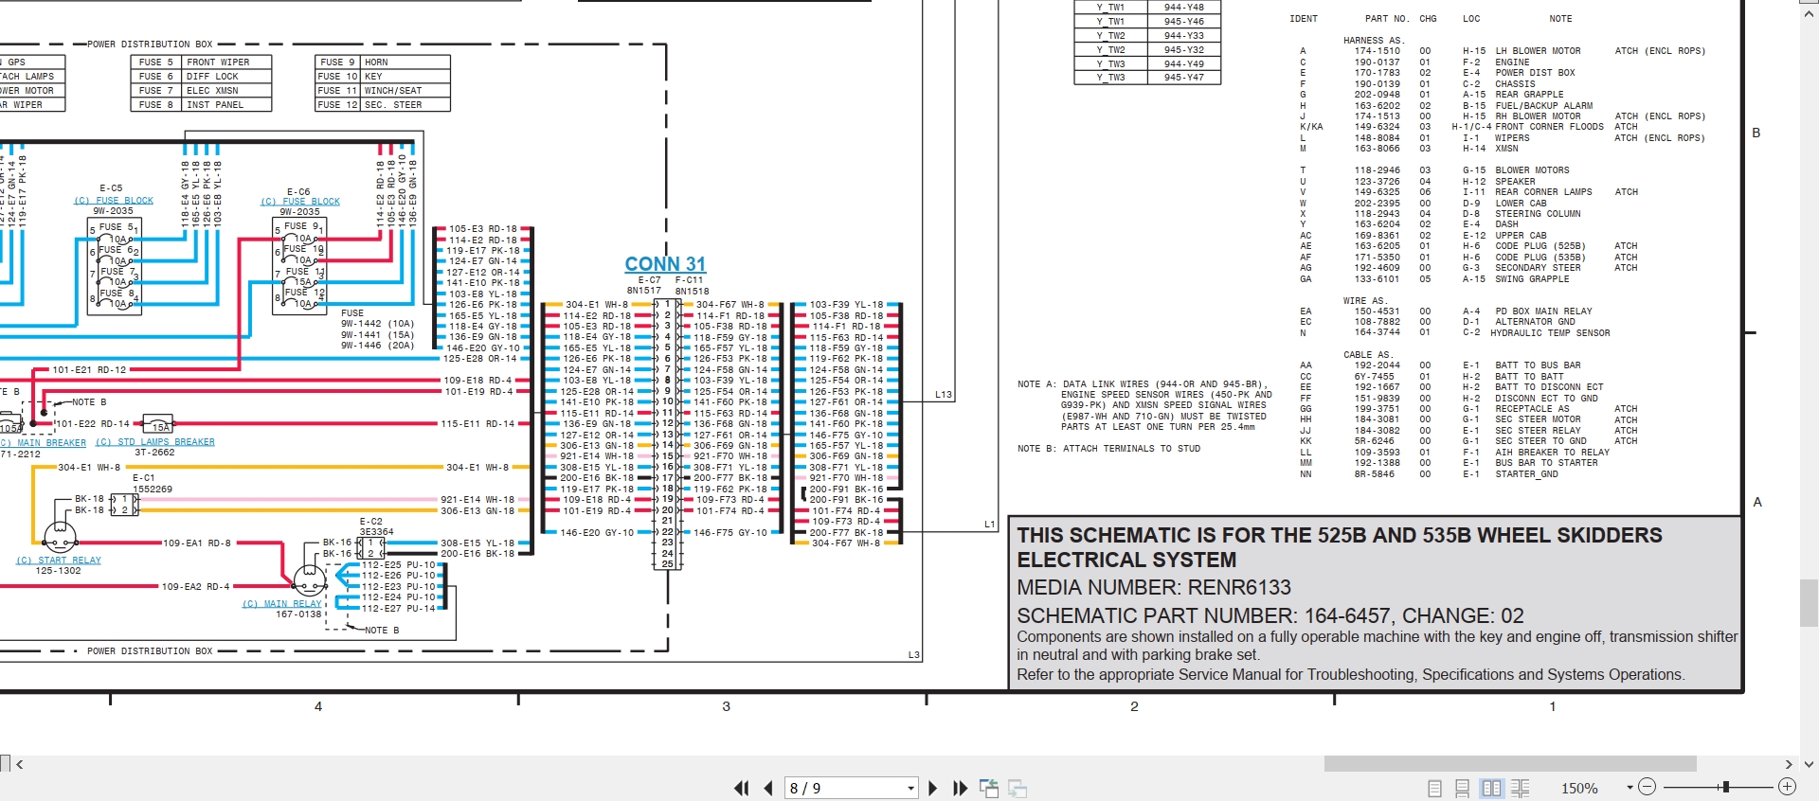Click the vertical scrollbar thumb
Screen dimensions: 1819x801
[1810, 603]
